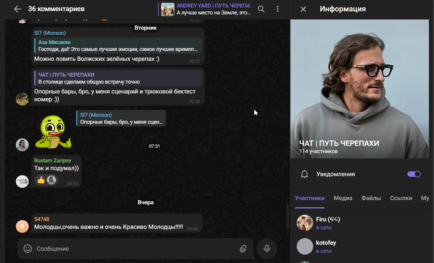Open the pinned ANDREY YARD post preview

(206, 9)
